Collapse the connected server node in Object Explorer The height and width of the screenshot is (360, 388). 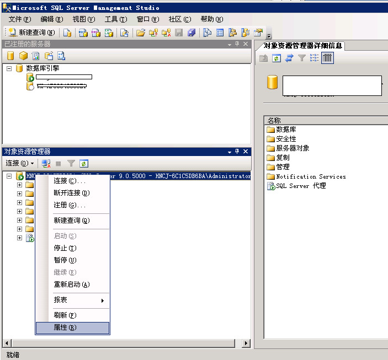pyautogui.click(x=9, y=176)
